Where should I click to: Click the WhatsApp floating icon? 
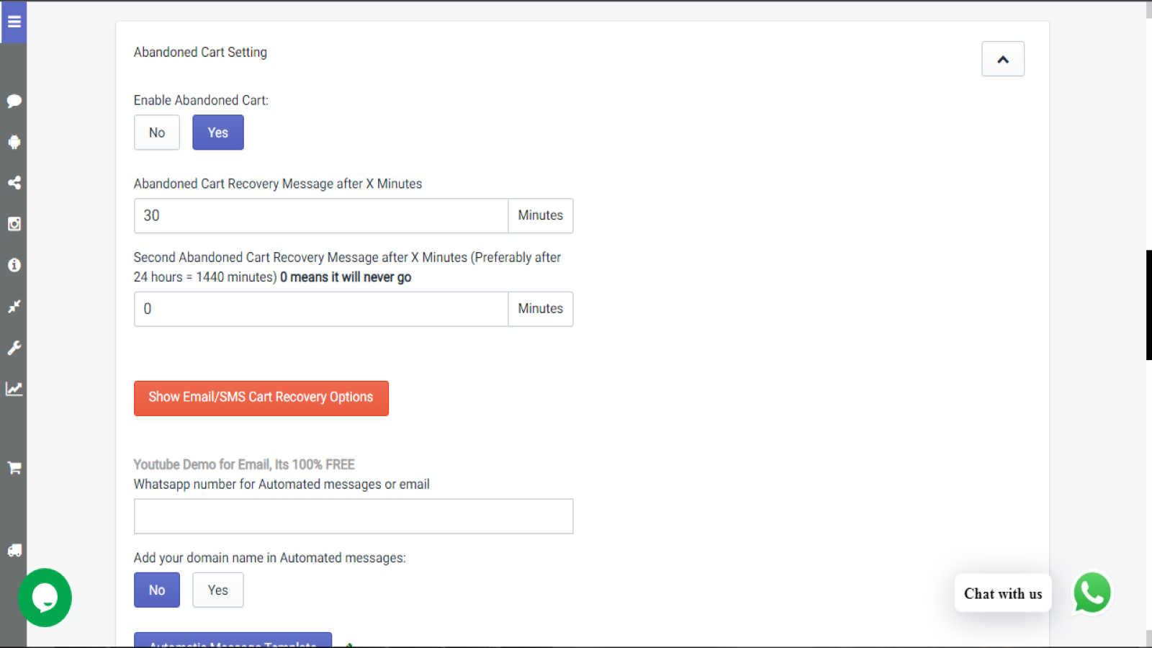[x=1092, y=593]
